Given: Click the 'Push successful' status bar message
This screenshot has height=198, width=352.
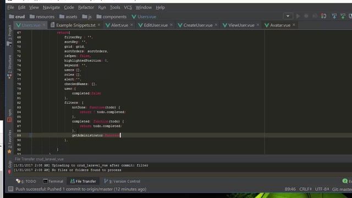Looking at the screenshot, I should (81, 189).
